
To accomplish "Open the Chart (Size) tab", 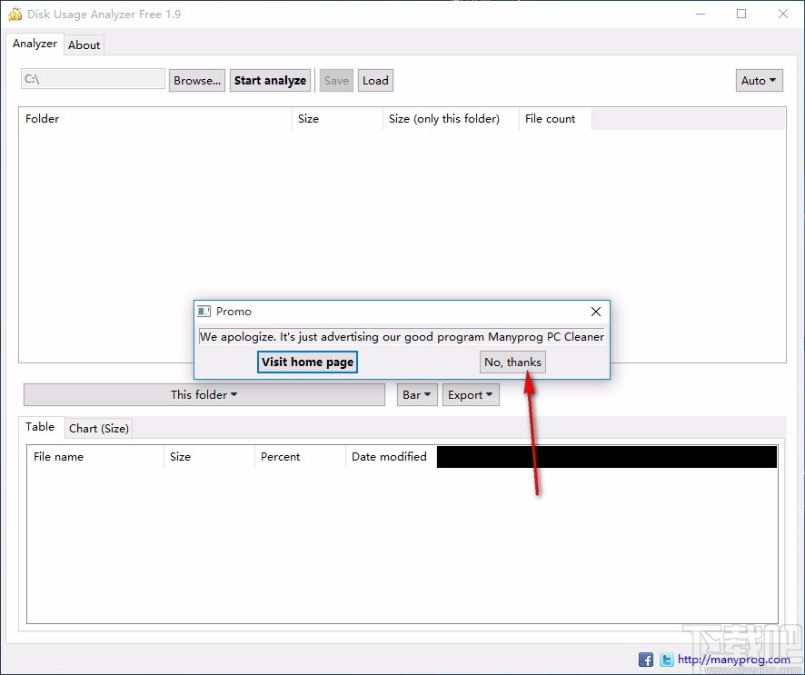I will tap(98, 428).
